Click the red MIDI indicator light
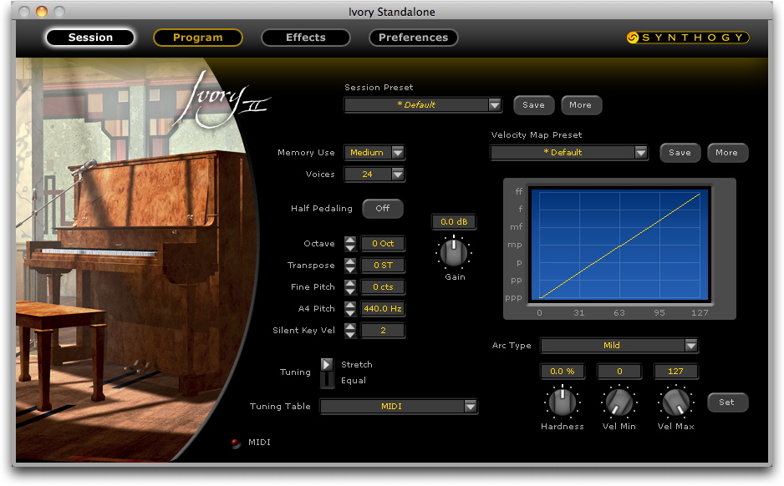The image size is (784, 486). (236, 443)
